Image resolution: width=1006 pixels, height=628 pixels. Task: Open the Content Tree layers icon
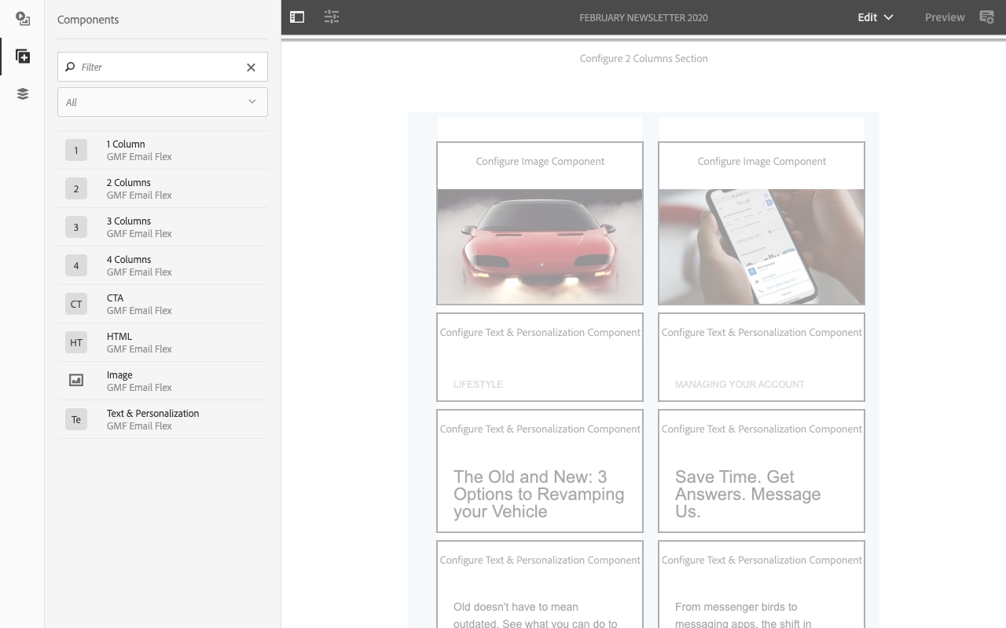[x=22, y=94]
